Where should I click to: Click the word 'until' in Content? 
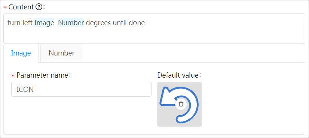pyautogui.click(x=120, y=23)
